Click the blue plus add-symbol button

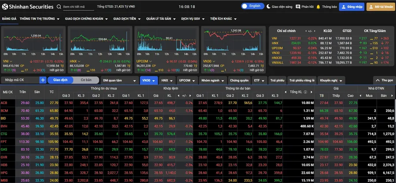(x=43, y=80)
